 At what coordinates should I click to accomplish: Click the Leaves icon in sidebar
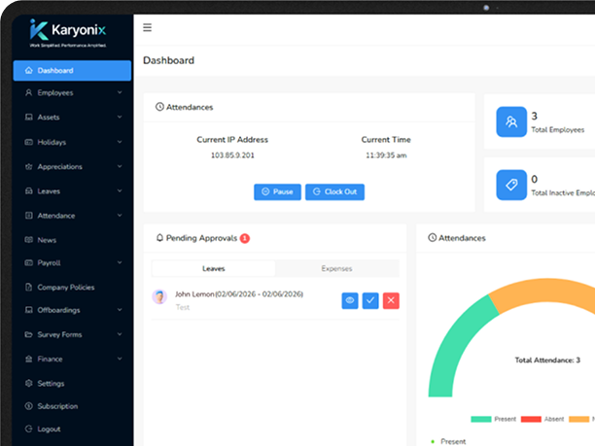[x=29, y=191]
